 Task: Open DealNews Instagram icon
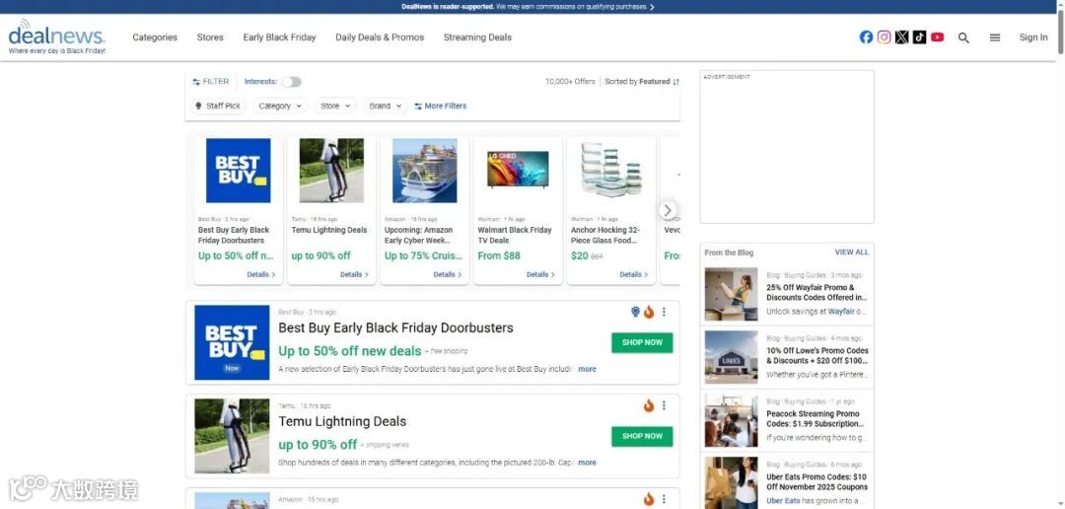[x=884, y=37]
